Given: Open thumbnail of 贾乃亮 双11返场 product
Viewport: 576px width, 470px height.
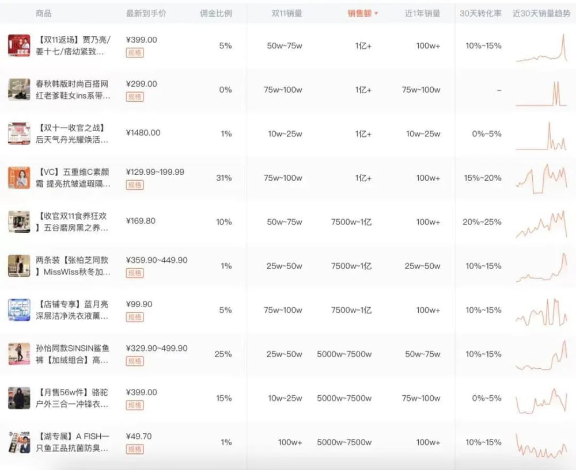Looking at the screenshot, I should click(x=19, y=45).
